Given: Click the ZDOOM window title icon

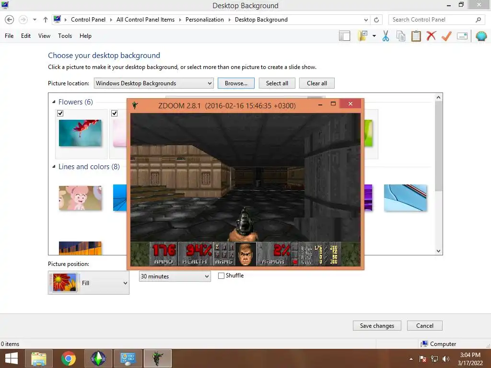Looking at the screenshot, I should (135, 105).
